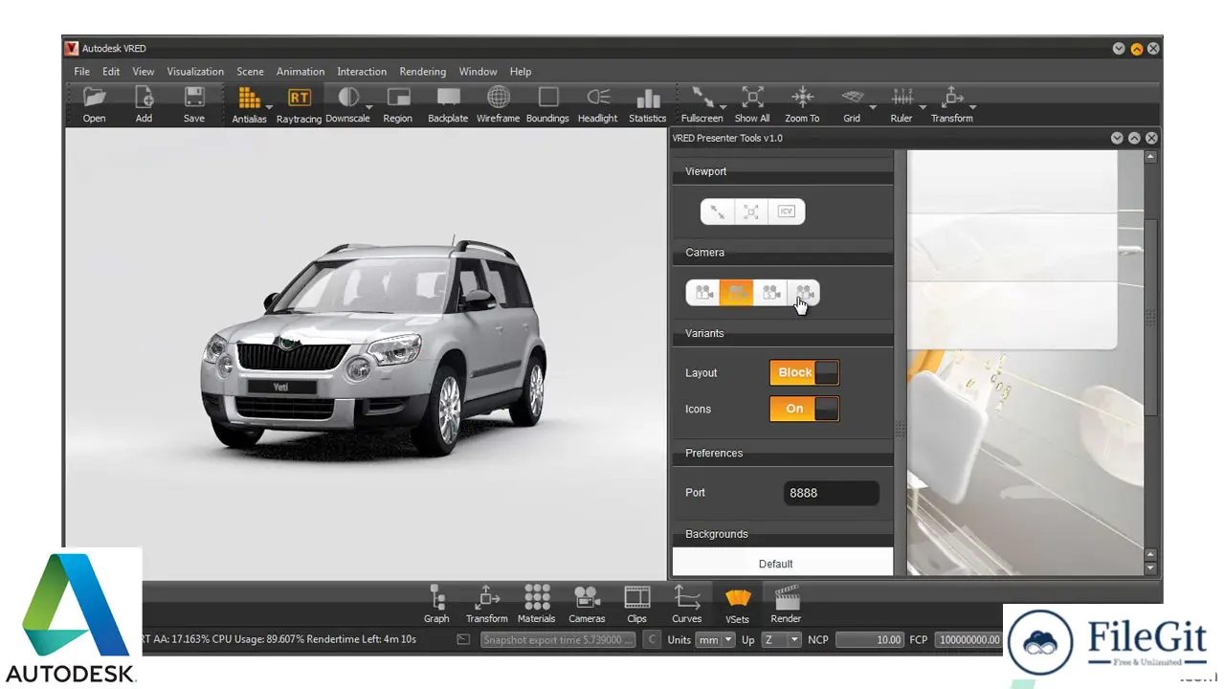Click Viewport show-all button in Presenter Tools
1225x689 pixels.
point(752,211)
